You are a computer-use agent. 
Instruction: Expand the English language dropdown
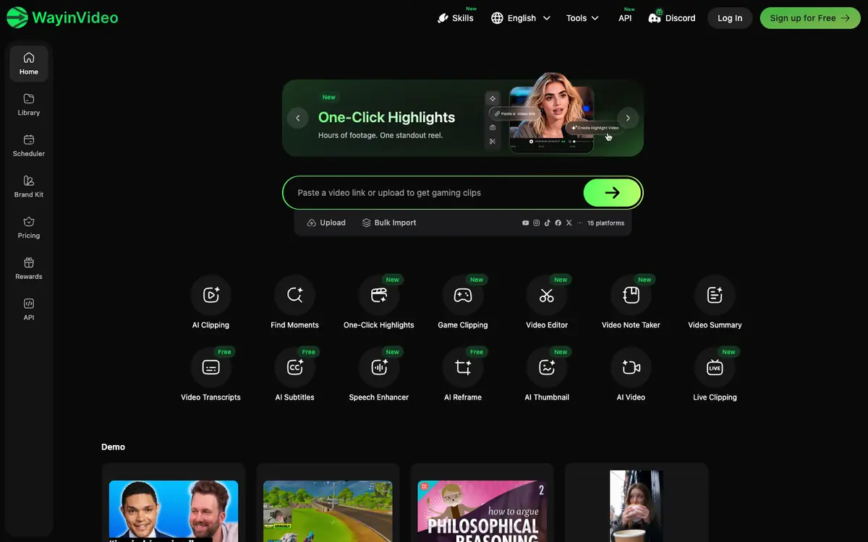[x=521, y=18]
